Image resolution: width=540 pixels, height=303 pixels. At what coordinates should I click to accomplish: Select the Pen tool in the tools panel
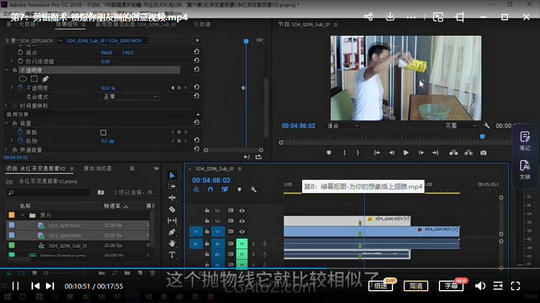[172, 232]
